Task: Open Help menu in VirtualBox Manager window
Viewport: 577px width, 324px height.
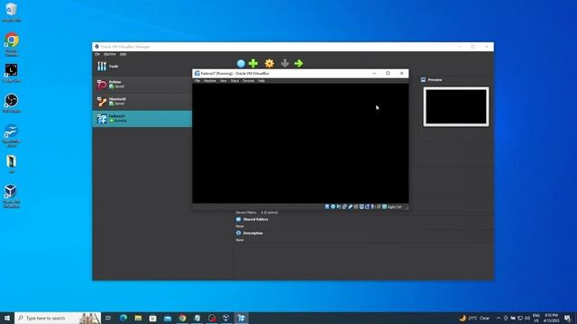Action: click(123, 54)
